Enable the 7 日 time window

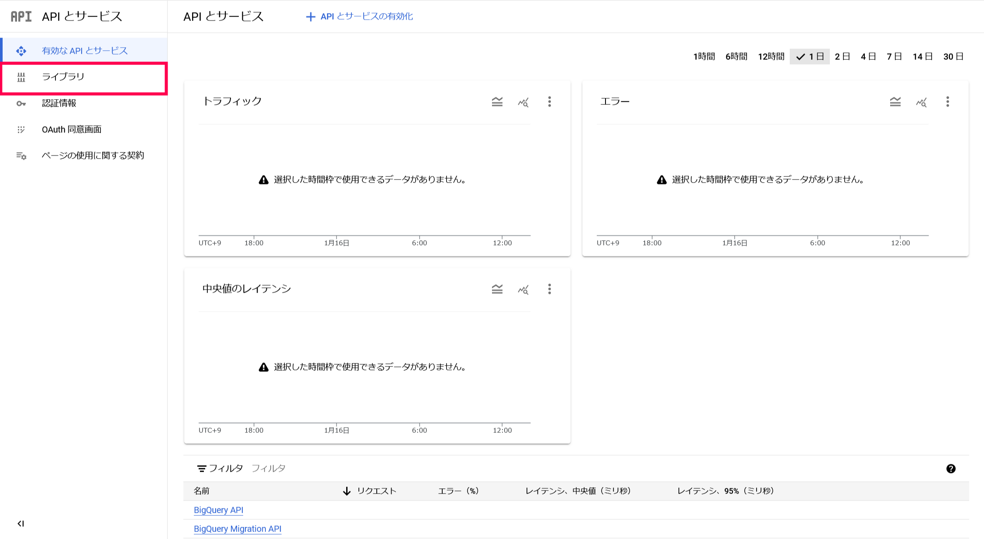tap(894, 56)
